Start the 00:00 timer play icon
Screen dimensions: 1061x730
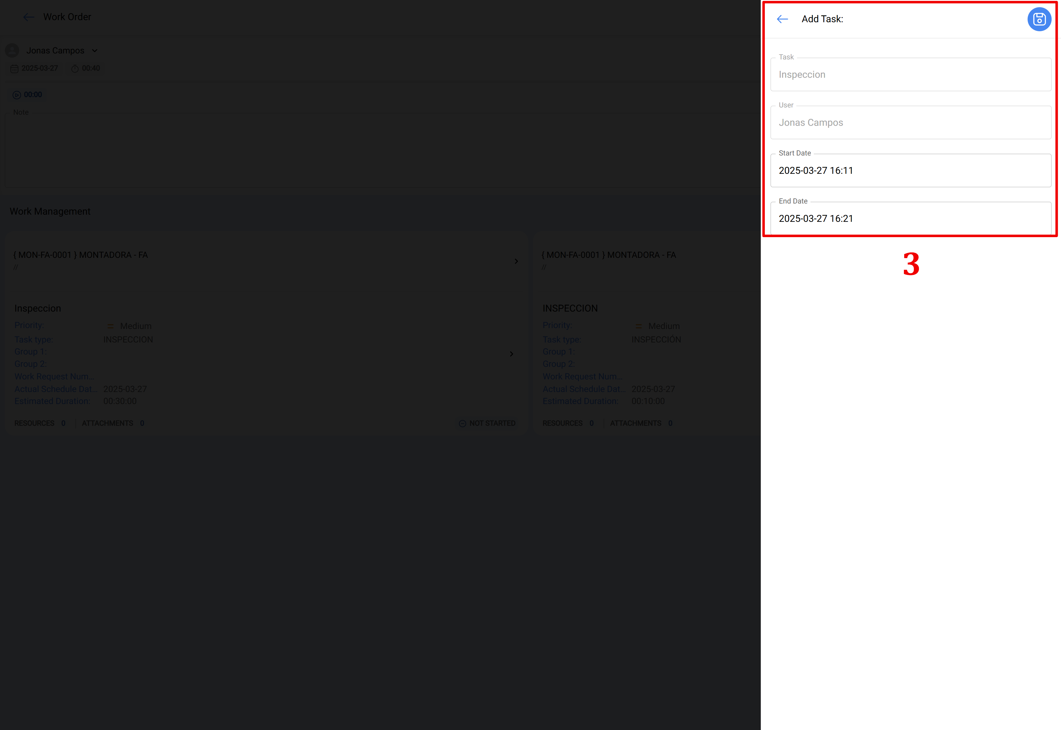point(17,95)
